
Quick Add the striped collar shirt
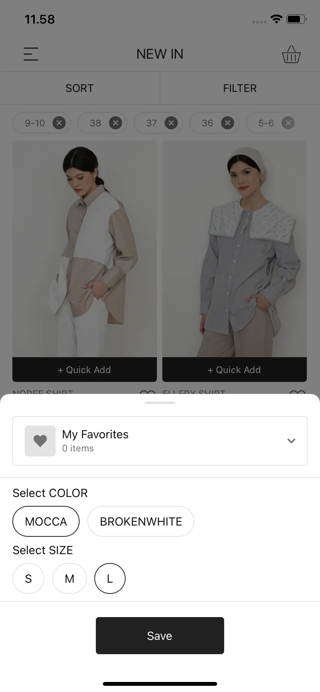pos(235,370)
